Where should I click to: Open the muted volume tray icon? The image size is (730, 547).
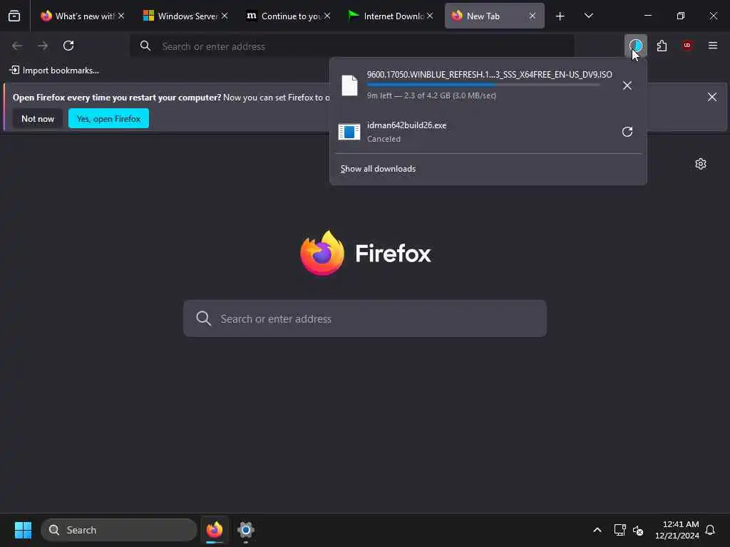(638, 530)
